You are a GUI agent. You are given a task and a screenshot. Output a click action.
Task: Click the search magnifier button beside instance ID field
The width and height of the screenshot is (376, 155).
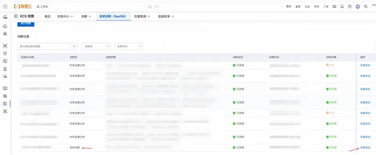75,46
